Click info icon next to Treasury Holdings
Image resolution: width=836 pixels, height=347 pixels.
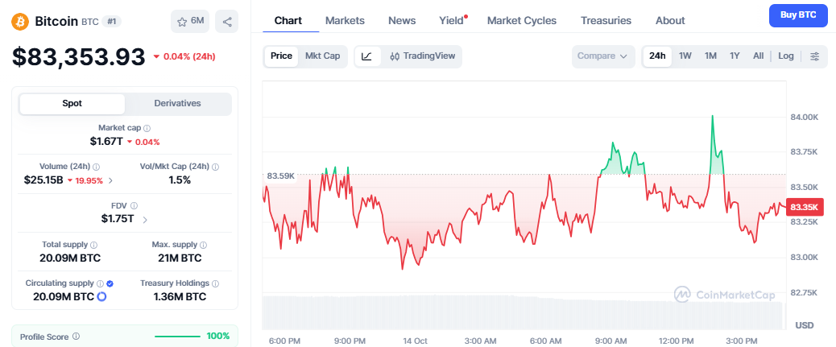[x=215, y=283]
